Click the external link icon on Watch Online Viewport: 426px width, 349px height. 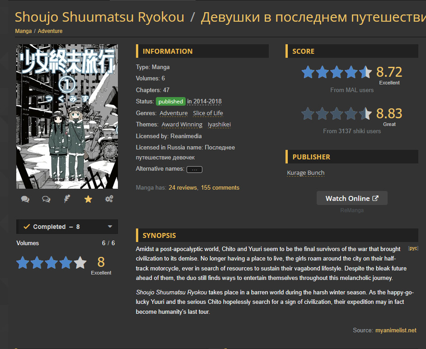click(375, 198)
